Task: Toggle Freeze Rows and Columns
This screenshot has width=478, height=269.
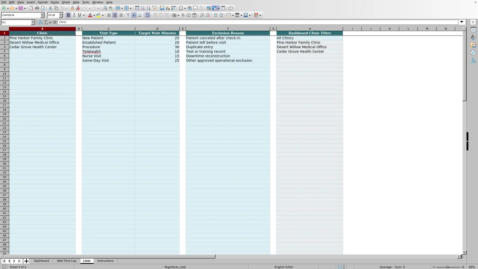Action: [214, 8]
